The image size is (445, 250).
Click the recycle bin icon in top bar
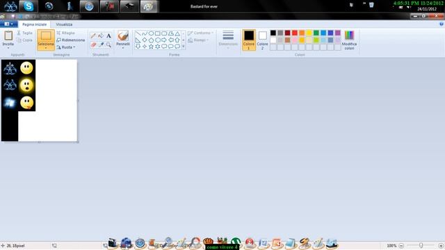pyautogui.click(x=371, y=5)
